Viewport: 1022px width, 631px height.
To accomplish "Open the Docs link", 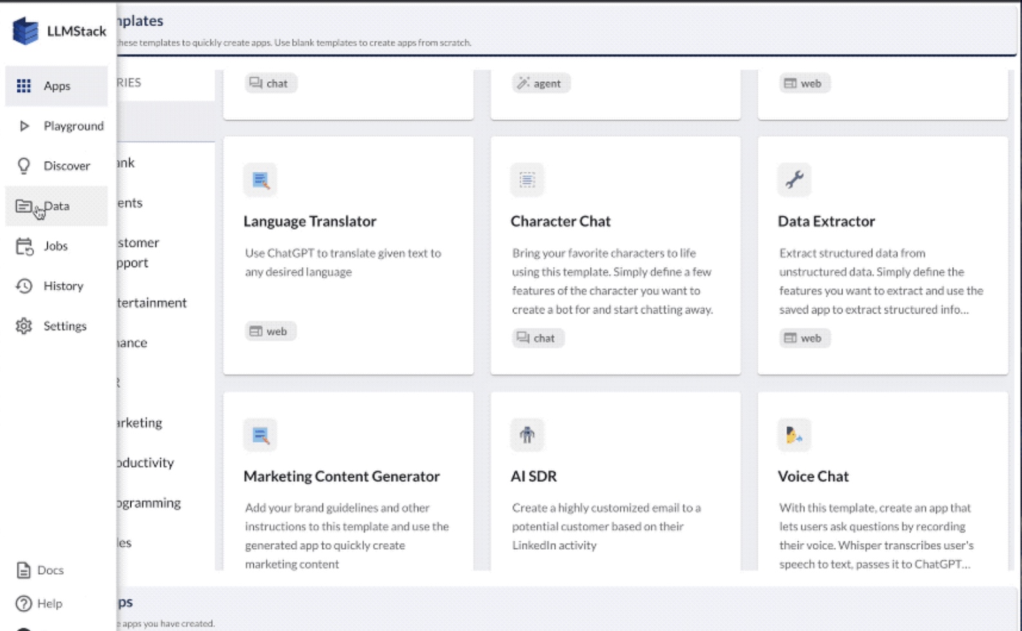I will pos(50,570).
